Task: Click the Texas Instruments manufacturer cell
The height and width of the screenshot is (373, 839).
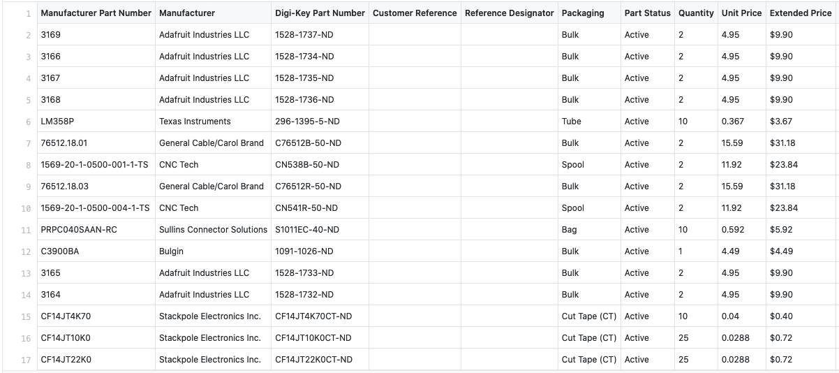Action: [x=195, y=122]
